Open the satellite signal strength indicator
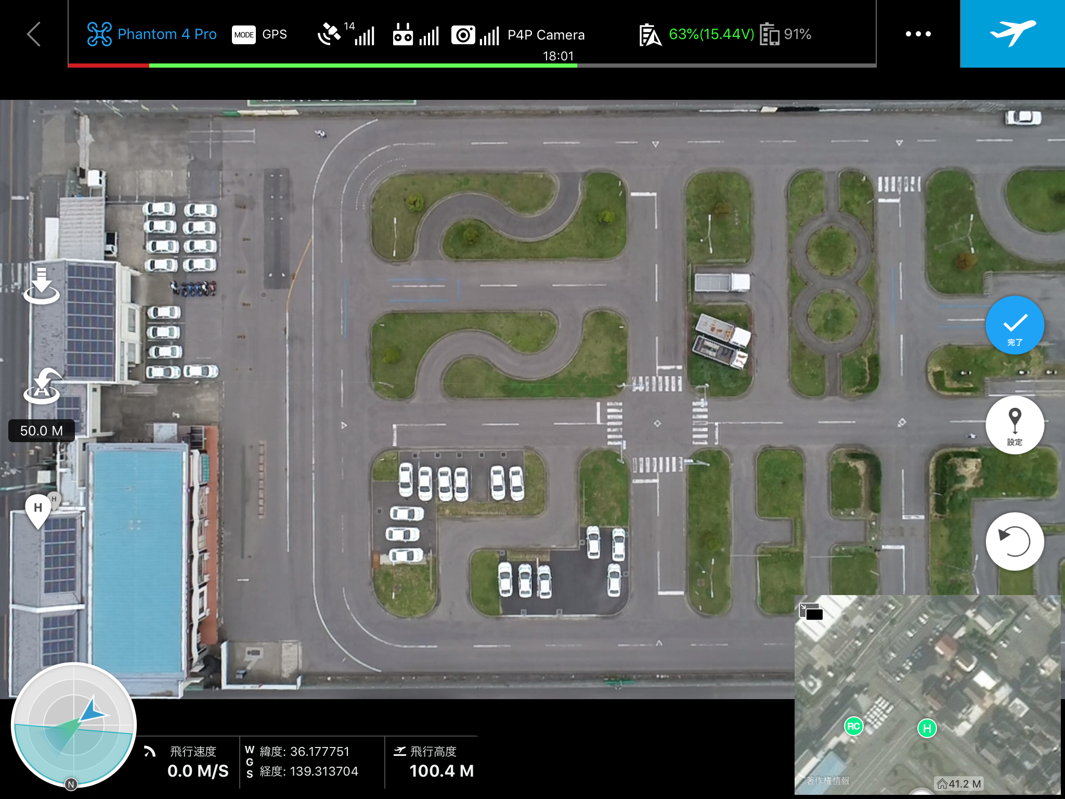 pyautogui.click(x=346, y=34)
